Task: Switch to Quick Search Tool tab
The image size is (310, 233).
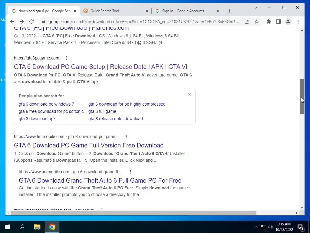Action: click(116, 11)
